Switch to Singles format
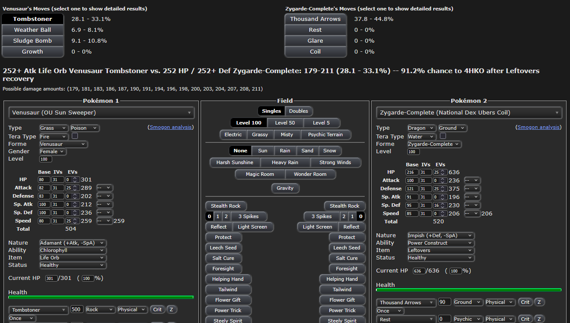 272,111
